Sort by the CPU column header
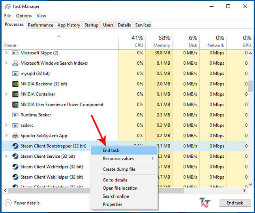The height and width of the screenshot is (213, 255). pyautogui.click(x=132, y=42)
